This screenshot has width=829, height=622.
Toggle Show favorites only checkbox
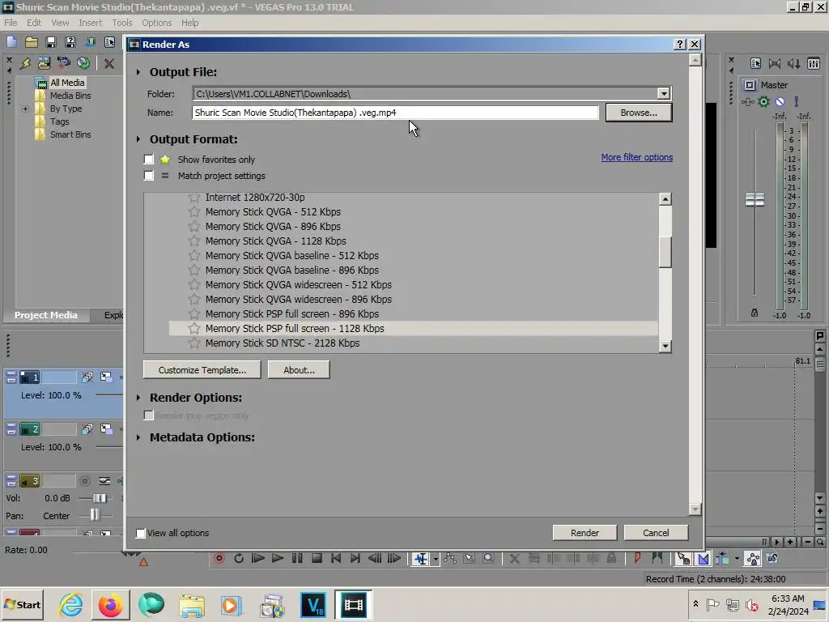click(149, 160)
